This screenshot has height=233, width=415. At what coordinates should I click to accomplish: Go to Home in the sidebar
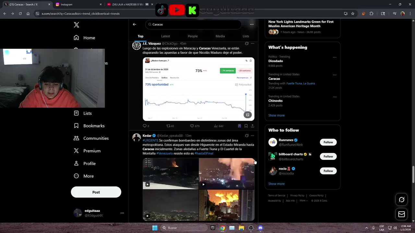84,38
